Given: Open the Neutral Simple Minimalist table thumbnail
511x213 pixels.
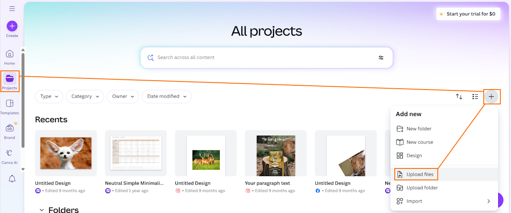Looking at the screenshot, I should tap(136, 153).
